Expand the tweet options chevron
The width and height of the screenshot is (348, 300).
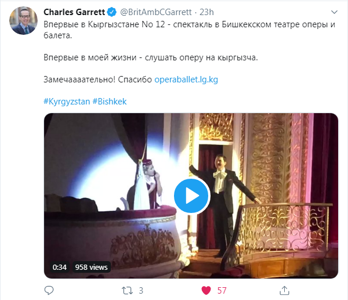(x=334, y=12)
